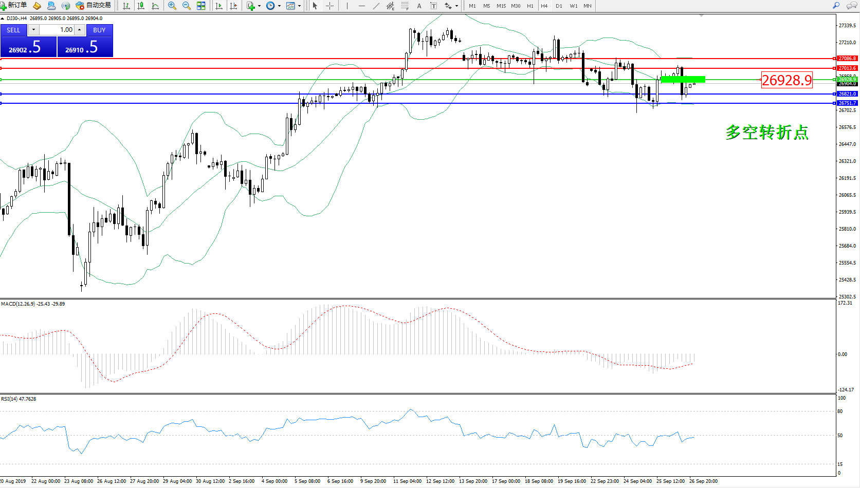Open the search magnifier at top right
This screenshot has width=860, height=488.
point(836,6)
